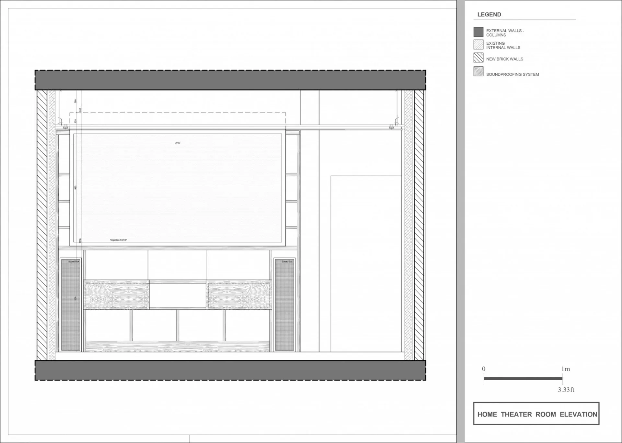Click the scale bar line
The width and height of the screenshot is (622, 443).
coord(523,378)
